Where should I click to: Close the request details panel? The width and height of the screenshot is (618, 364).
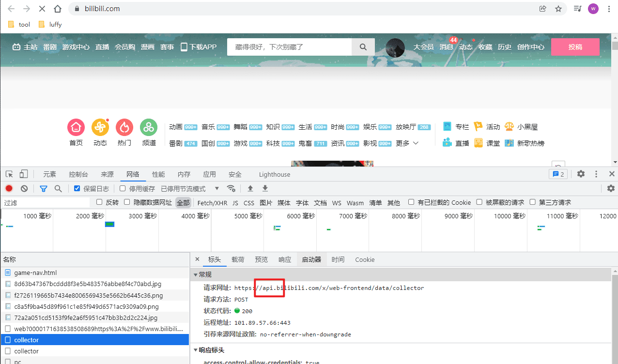coord(197,259)
